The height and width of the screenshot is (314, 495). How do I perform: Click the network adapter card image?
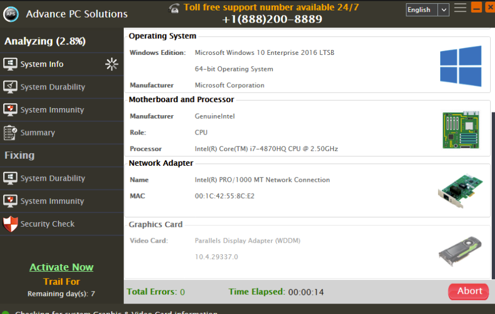tap(460, 190)
